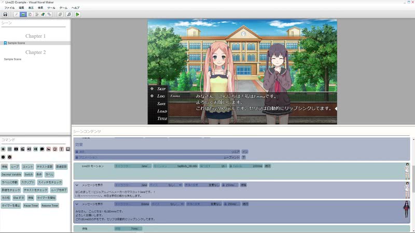Click the document icon right of the blue highlighted tool

[30, 14]
